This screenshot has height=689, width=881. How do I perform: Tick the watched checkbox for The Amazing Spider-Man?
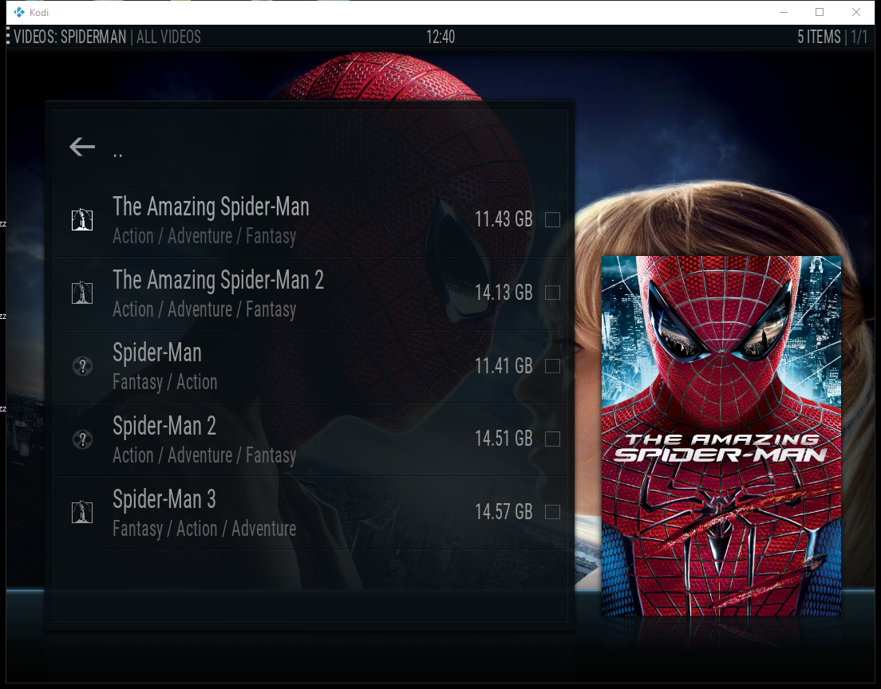tap(553, 219)
